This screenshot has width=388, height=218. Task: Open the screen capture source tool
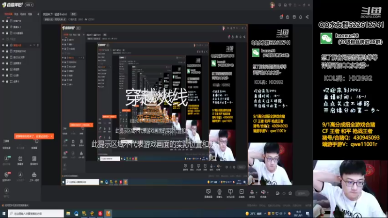click(x=209, y=193)
